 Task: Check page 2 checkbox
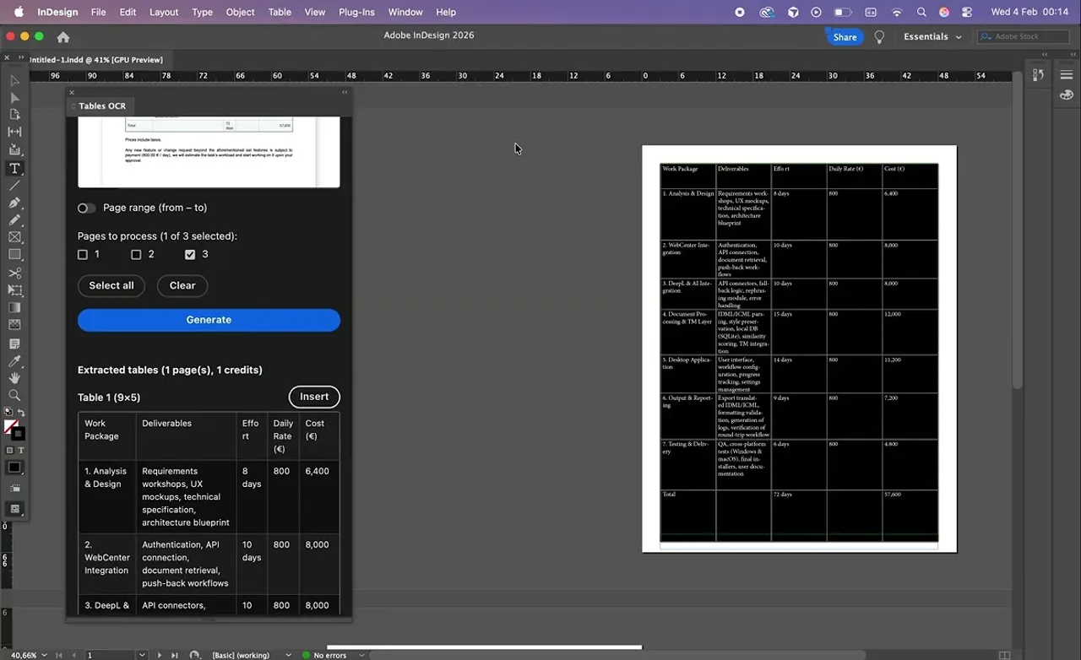pyautogui.click(x=136, y=254)
